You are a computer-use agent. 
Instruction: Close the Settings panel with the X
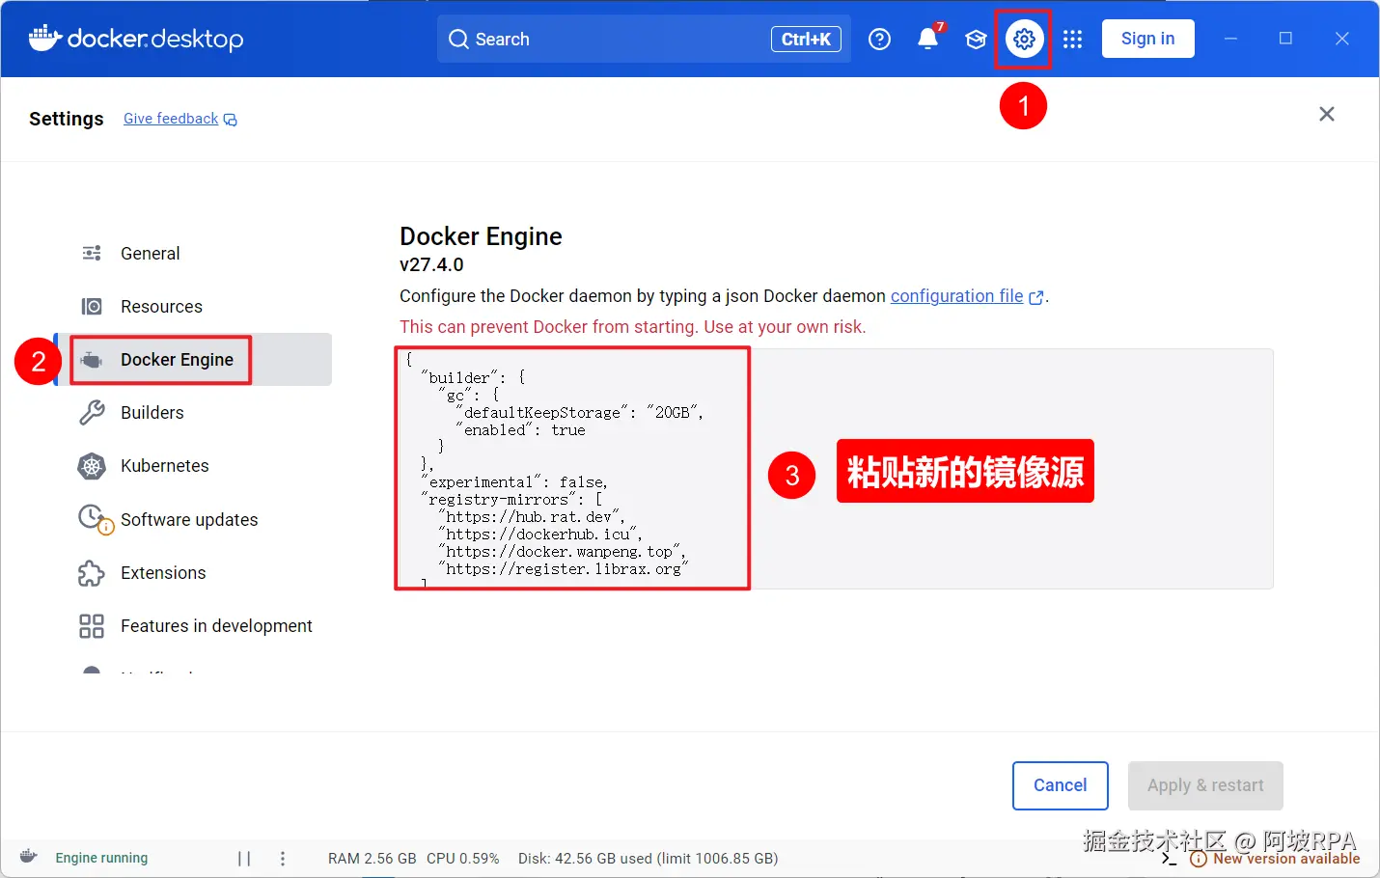click(x=1327, y=114)
